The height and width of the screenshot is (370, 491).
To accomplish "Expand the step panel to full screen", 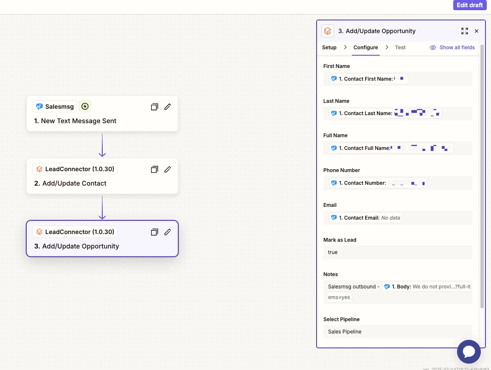I will tap(464, 31).
